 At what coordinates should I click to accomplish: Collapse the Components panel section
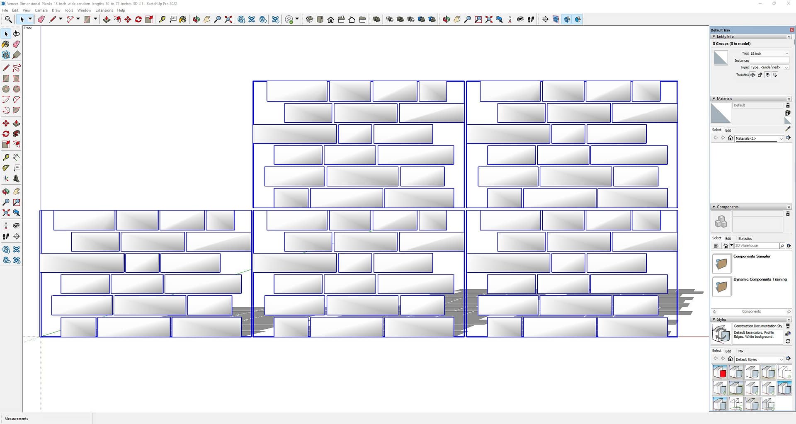[714, 207]
